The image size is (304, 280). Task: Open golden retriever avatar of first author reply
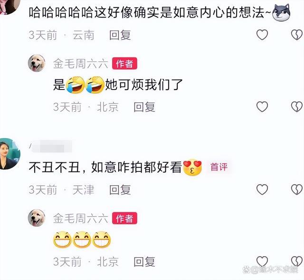click(x=37, y=63)
